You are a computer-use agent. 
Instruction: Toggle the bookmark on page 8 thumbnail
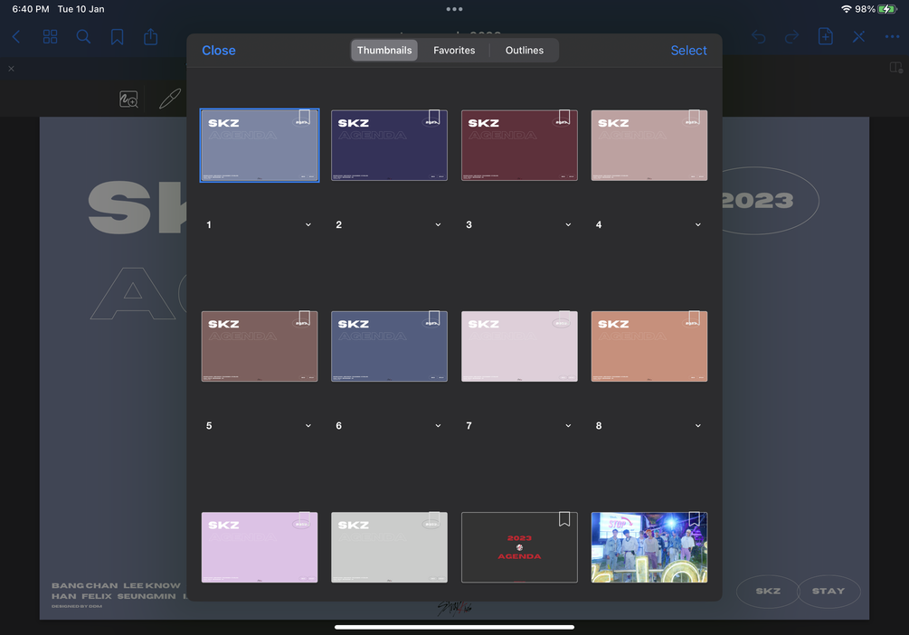pos(694,317)
